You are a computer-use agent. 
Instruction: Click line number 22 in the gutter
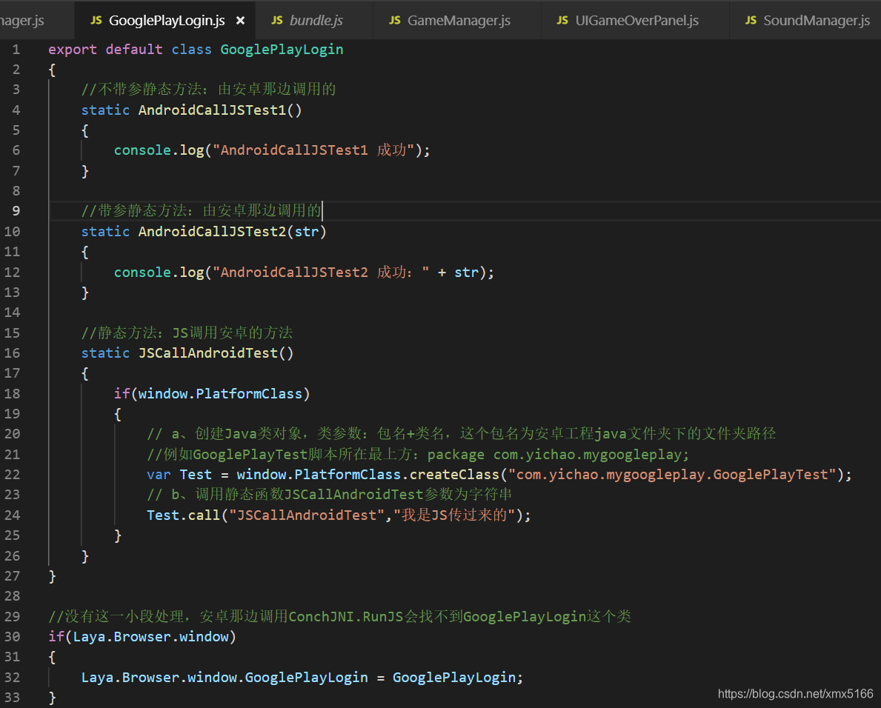pyautogui.click(x=13, y=475)
